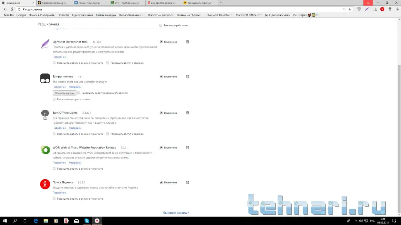This screenshot has width=401, height=225.
Task: Click the Turn Off the Lights lamp toolbar icon
Action: (390, 9)
